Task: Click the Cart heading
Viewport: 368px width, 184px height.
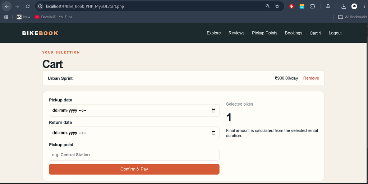Action: [52, 64]
